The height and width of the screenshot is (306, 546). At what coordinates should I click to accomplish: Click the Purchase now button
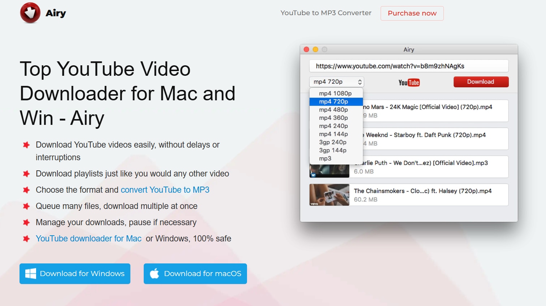pos(412,13)
